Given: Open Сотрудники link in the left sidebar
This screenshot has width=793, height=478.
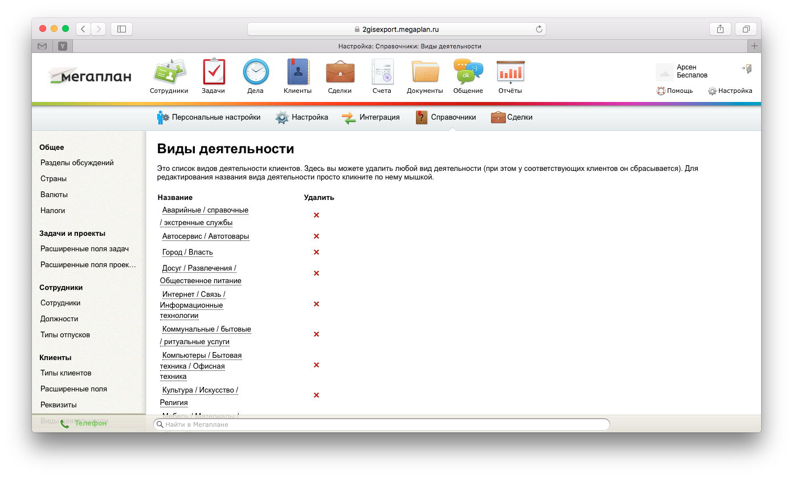Looking at the screenshot, I should point(60,303).
